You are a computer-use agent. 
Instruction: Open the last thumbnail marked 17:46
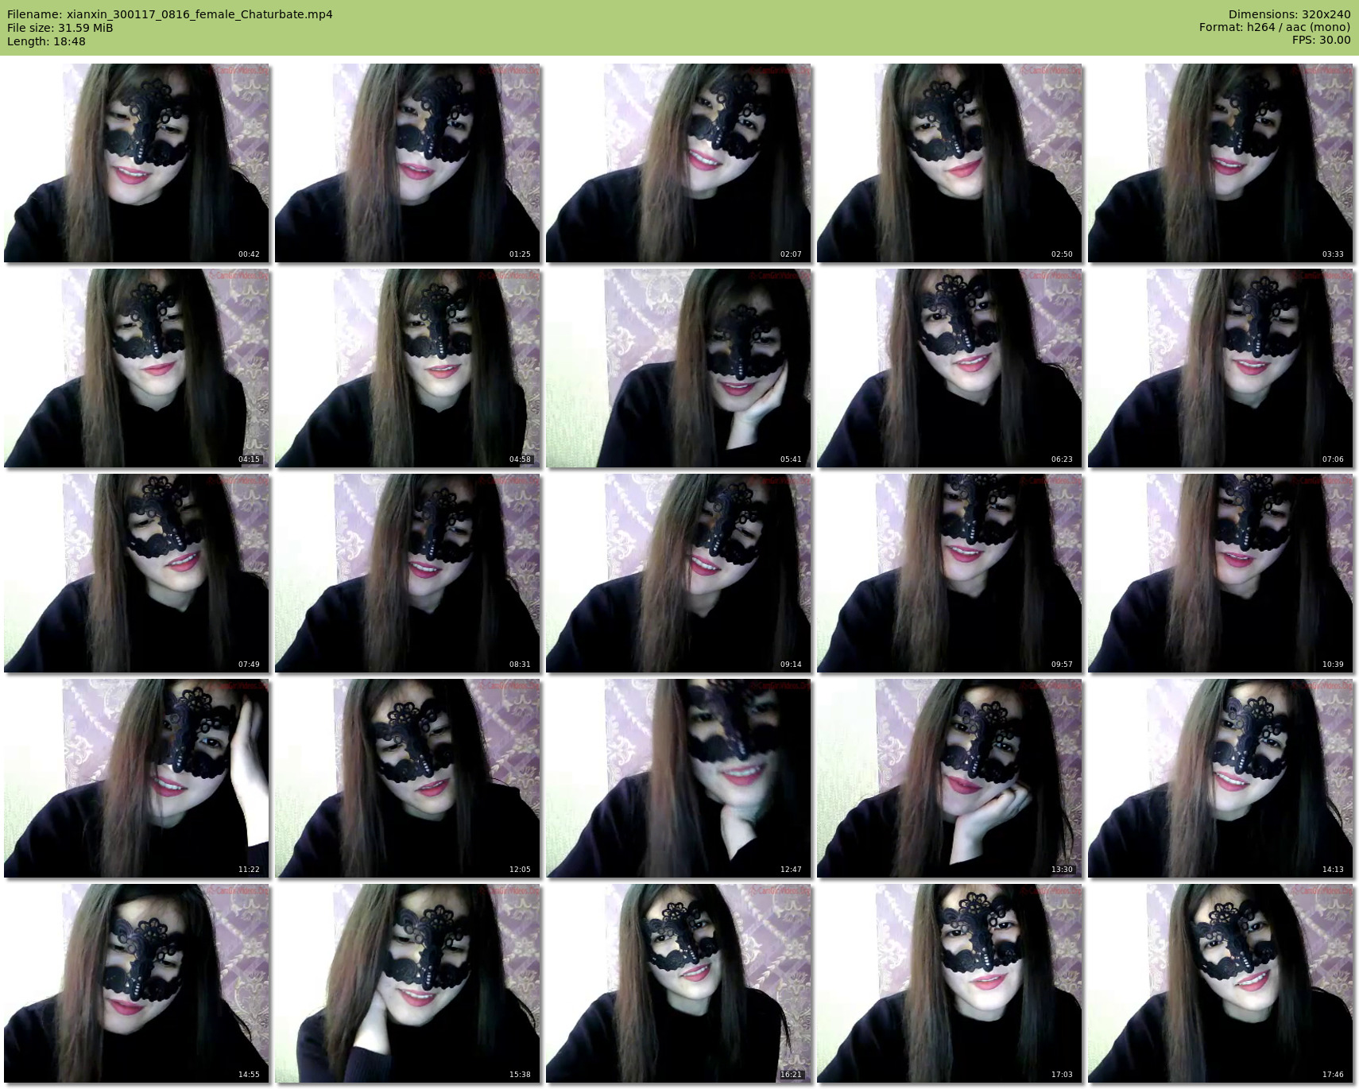(x=1221, y=983)
